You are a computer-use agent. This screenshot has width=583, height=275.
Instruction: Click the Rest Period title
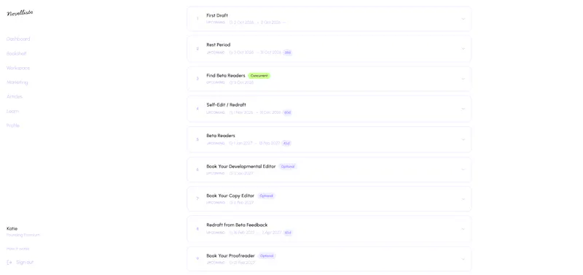(x=218, y=45)
